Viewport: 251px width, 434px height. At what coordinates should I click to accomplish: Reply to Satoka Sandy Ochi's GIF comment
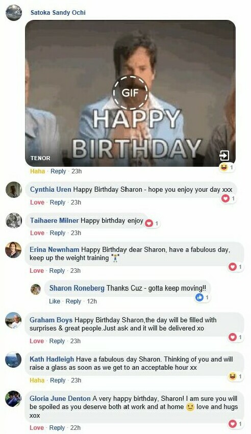pyautogui.click(x=58, y=171)
